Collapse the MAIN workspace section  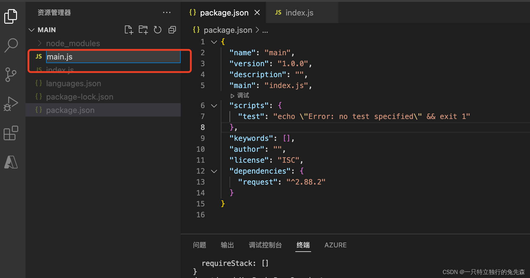click(32, 30)
